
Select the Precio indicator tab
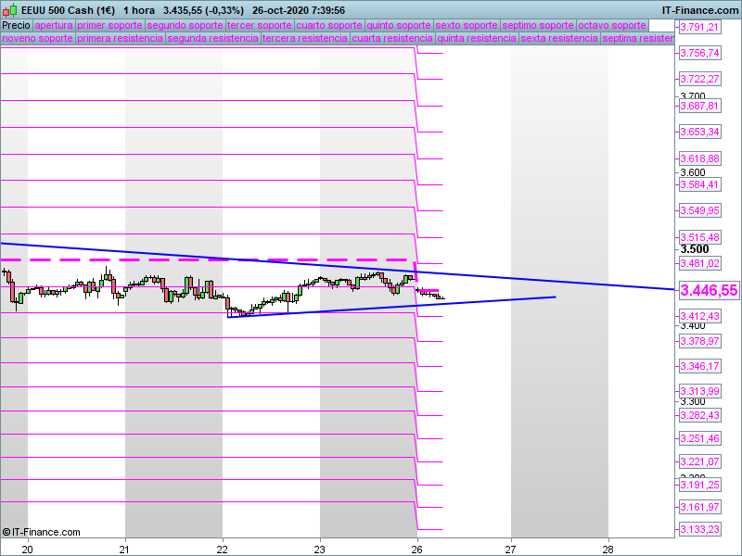[x=16, y=26]
